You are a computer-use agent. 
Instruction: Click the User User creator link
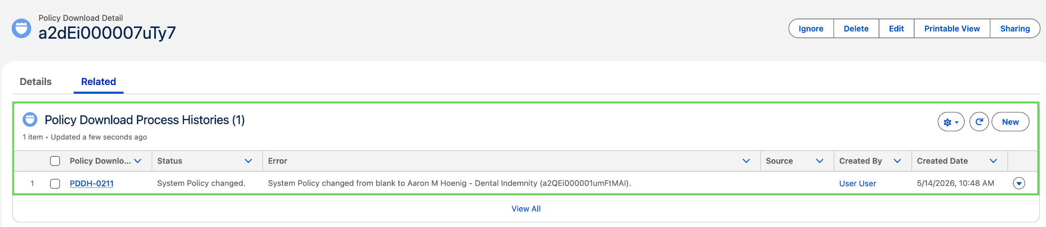(858, 183)
